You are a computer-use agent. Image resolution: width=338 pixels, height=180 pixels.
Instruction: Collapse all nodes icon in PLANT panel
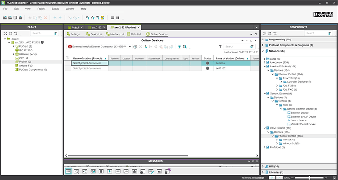11,33
